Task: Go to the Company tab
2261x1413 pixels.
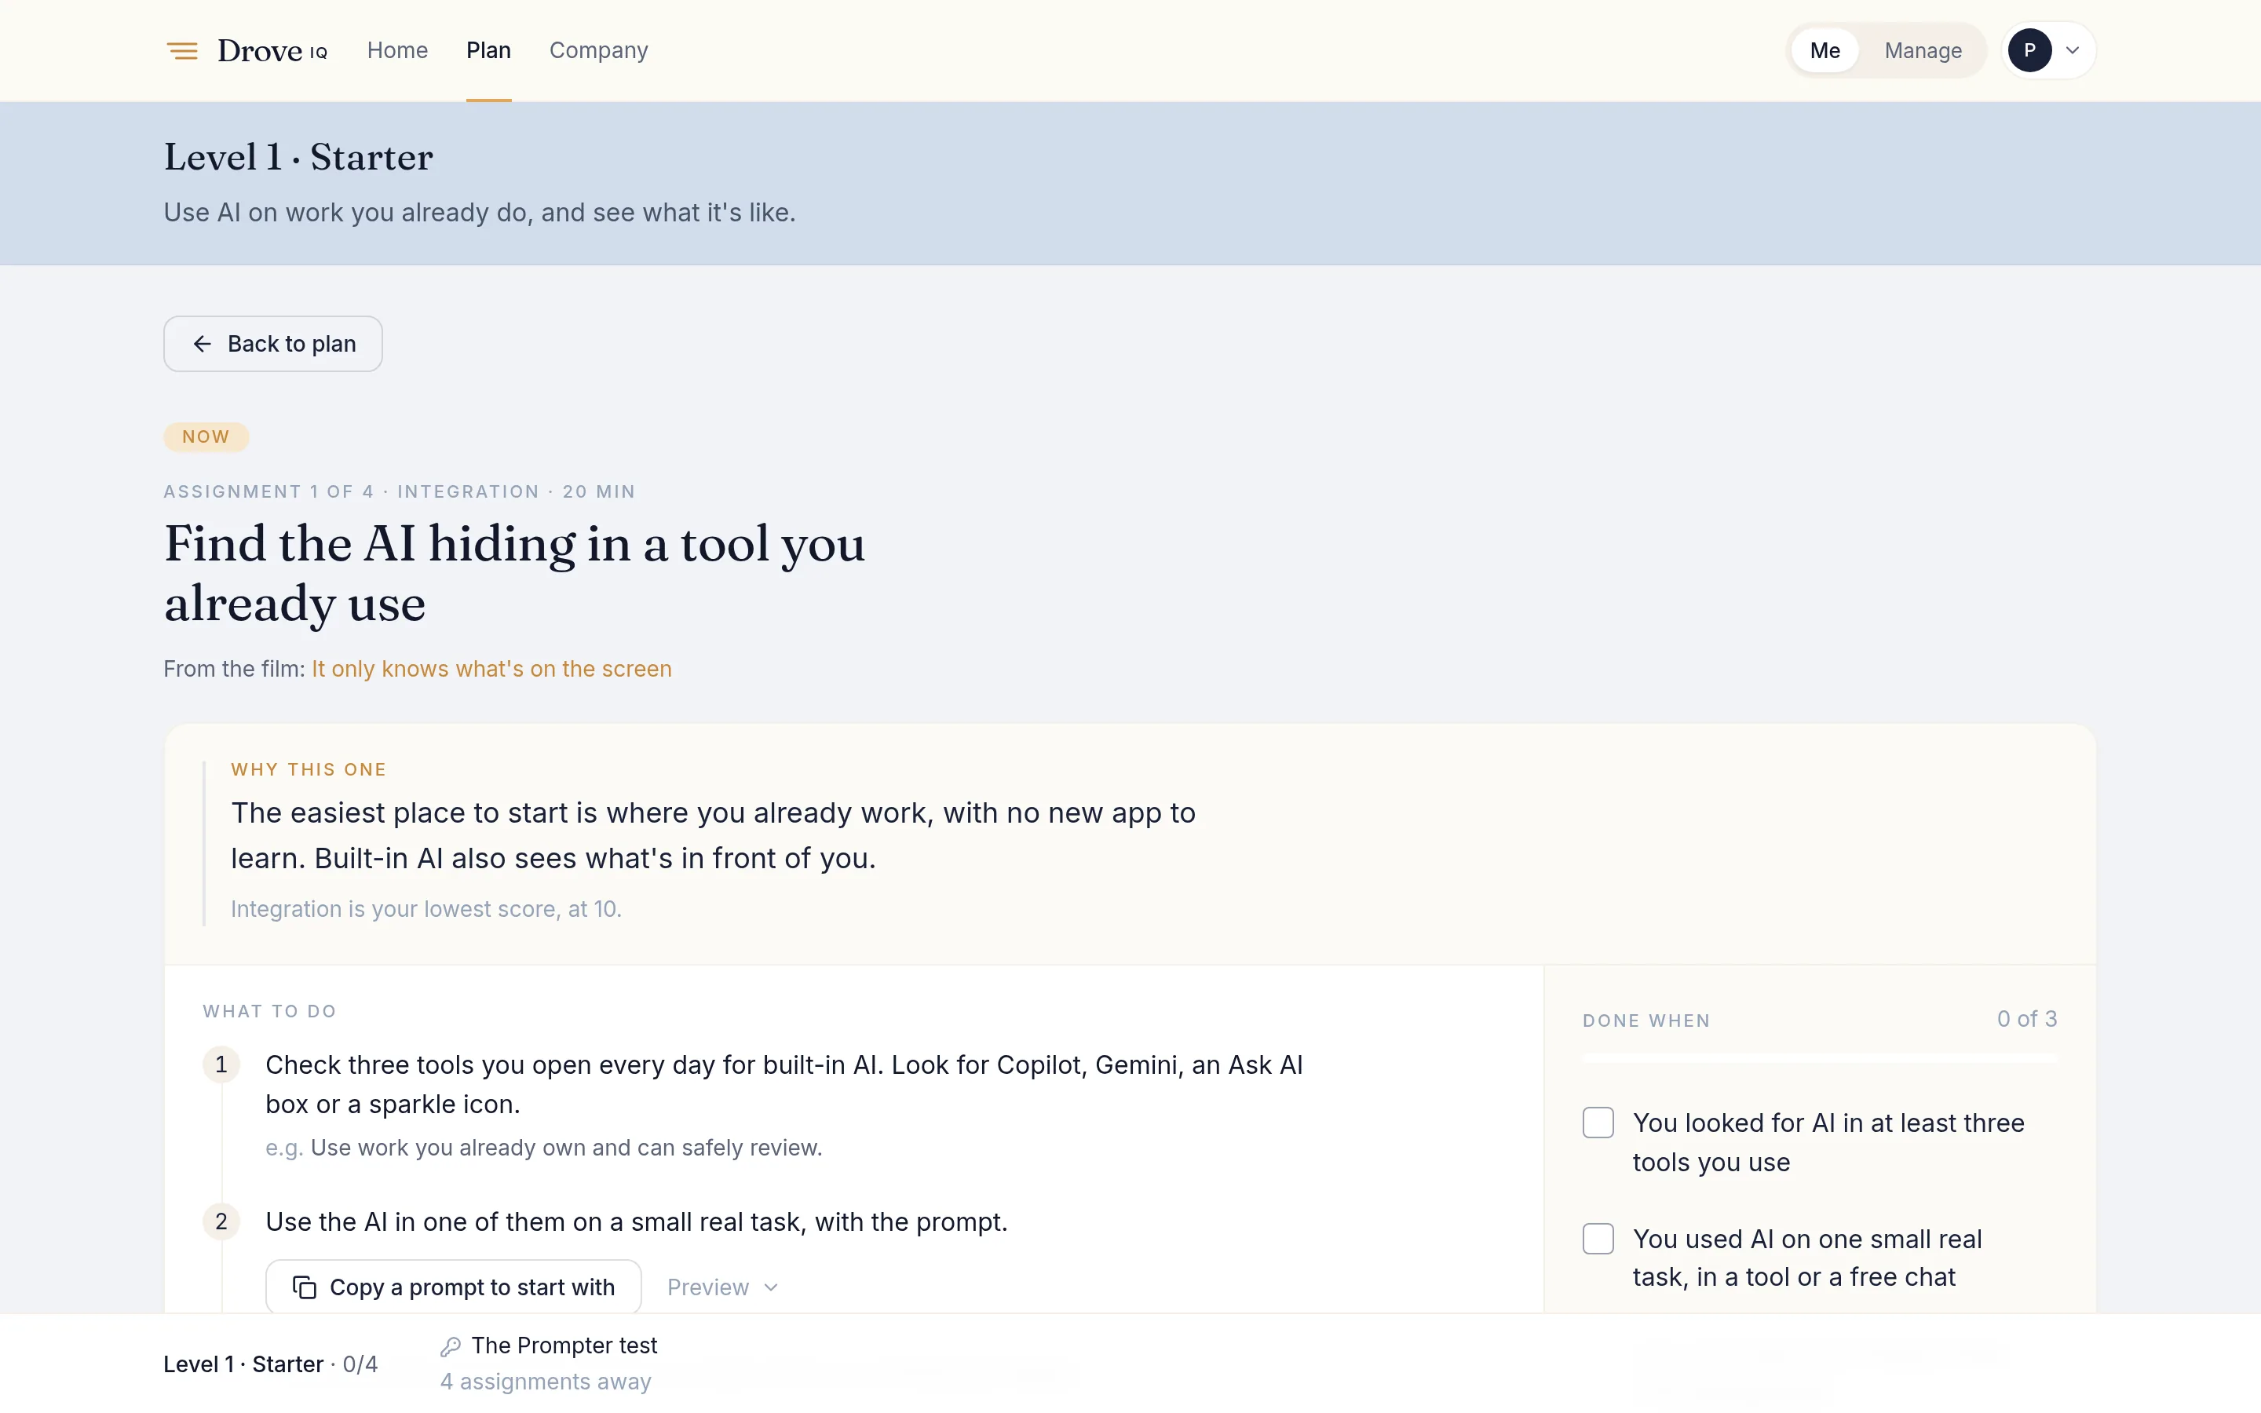Action: coord(599,50)
